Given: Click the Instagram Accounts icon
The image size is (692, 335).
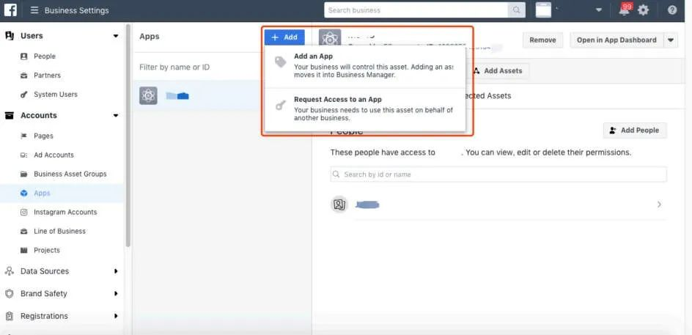Looking at the screenshot, I should (24, 212).
